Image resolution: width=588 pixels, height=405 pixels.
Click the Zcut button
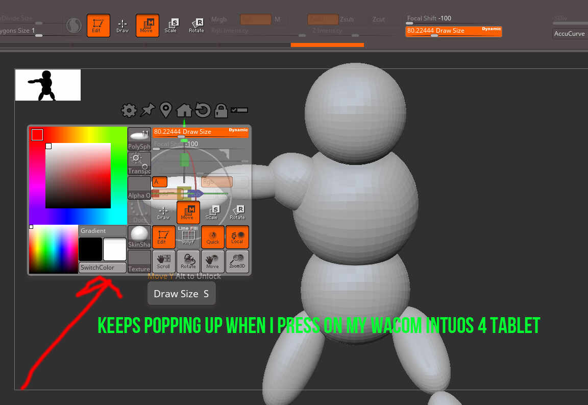[378, 19]
